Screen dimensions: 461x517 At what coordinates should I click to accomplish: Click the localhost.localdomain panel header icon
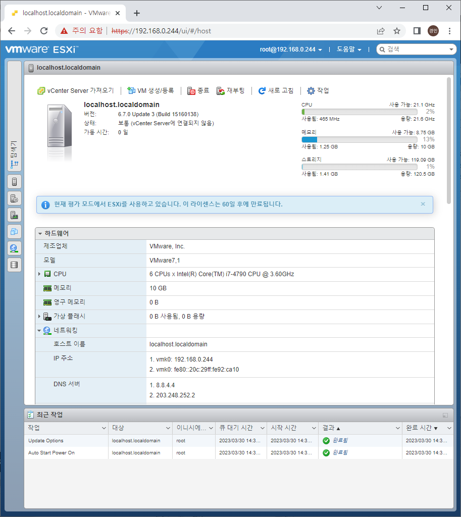click(x=31, y=68)
